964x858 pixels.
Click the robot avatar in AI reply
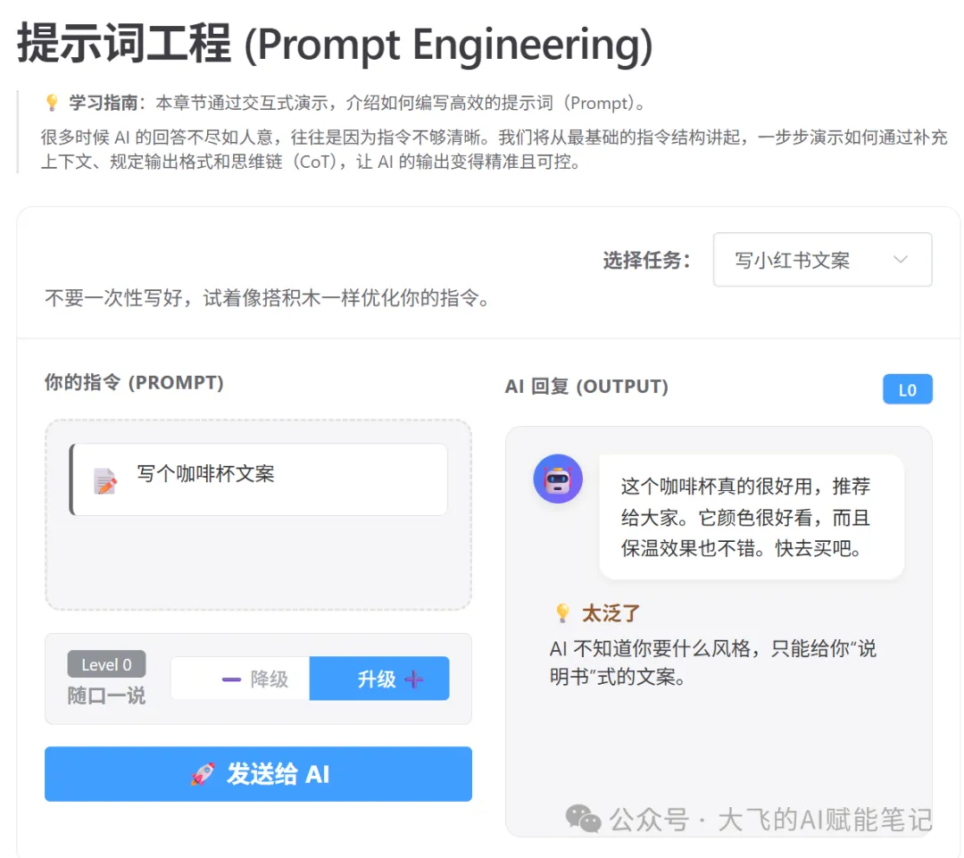coord(558,479)
